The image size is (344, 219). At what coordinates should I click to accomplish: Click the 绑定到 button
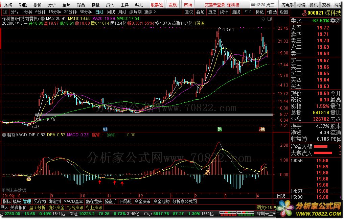(x=55, y=201)
